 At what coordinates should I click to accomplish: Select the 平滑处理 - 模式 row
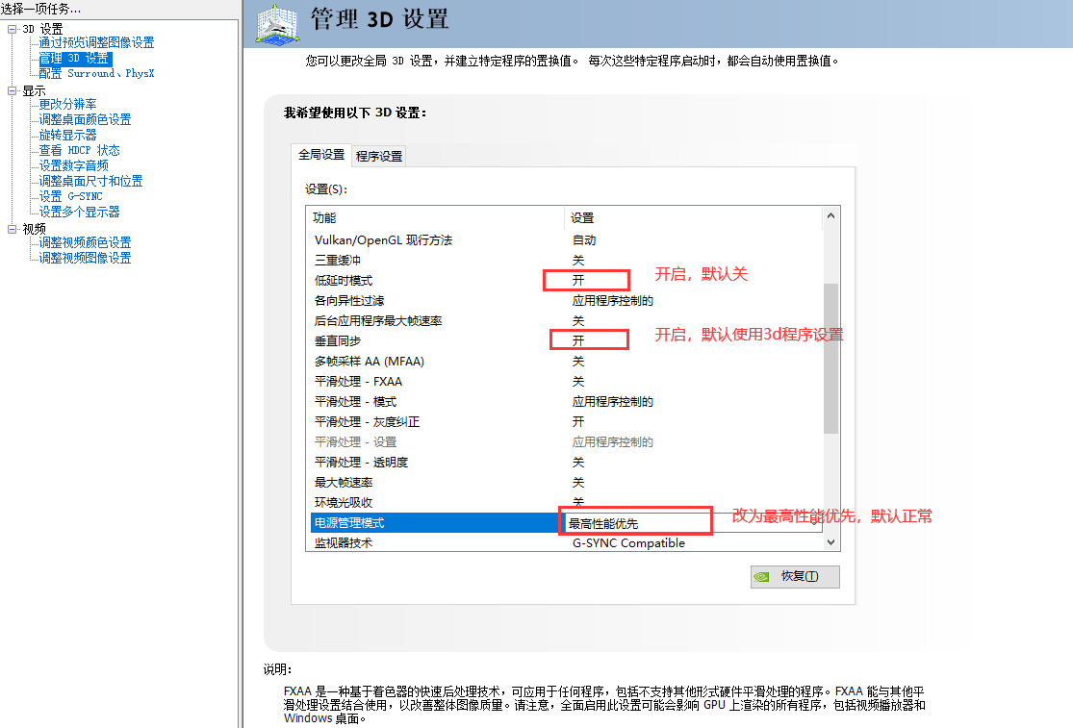[567, 402]
